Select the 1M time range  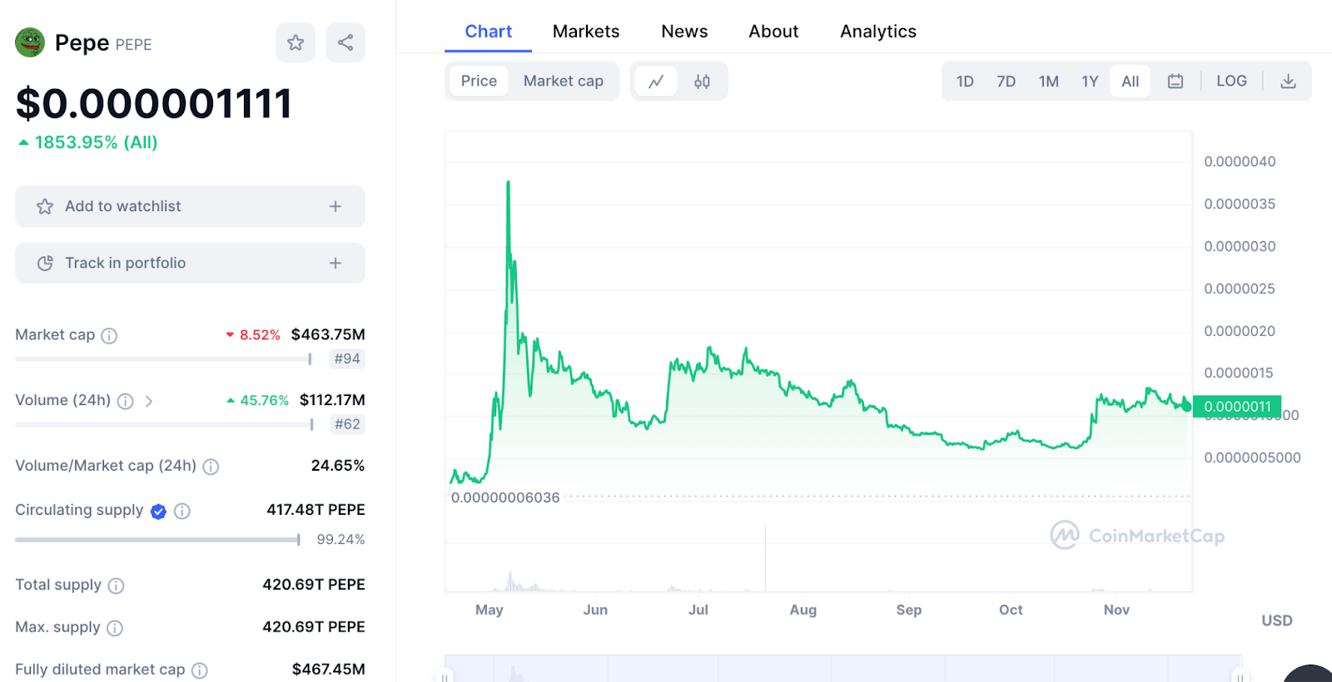pyautogui.click(x=1049, y=82)
